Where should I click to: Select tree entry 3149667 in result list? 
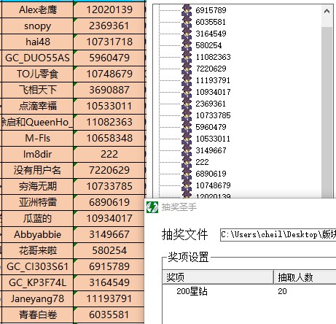pyautogui.click(x=211, y=150)
